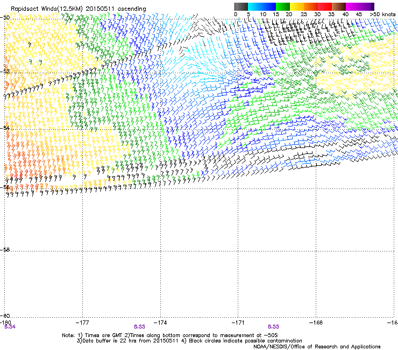Choose the brown 35-40 knots color segment
This screenshot has width=398, height=350.
(x=339, y=6)
